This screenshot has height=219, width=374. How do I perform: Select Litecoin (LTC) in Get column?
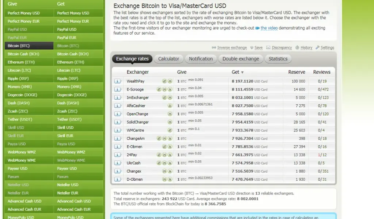coord(79,70)
